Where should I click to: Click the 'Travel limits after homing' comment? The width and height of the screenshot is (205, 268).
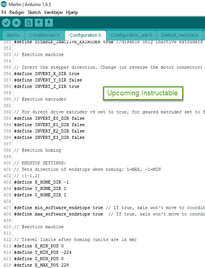click(x=75, y=239)
